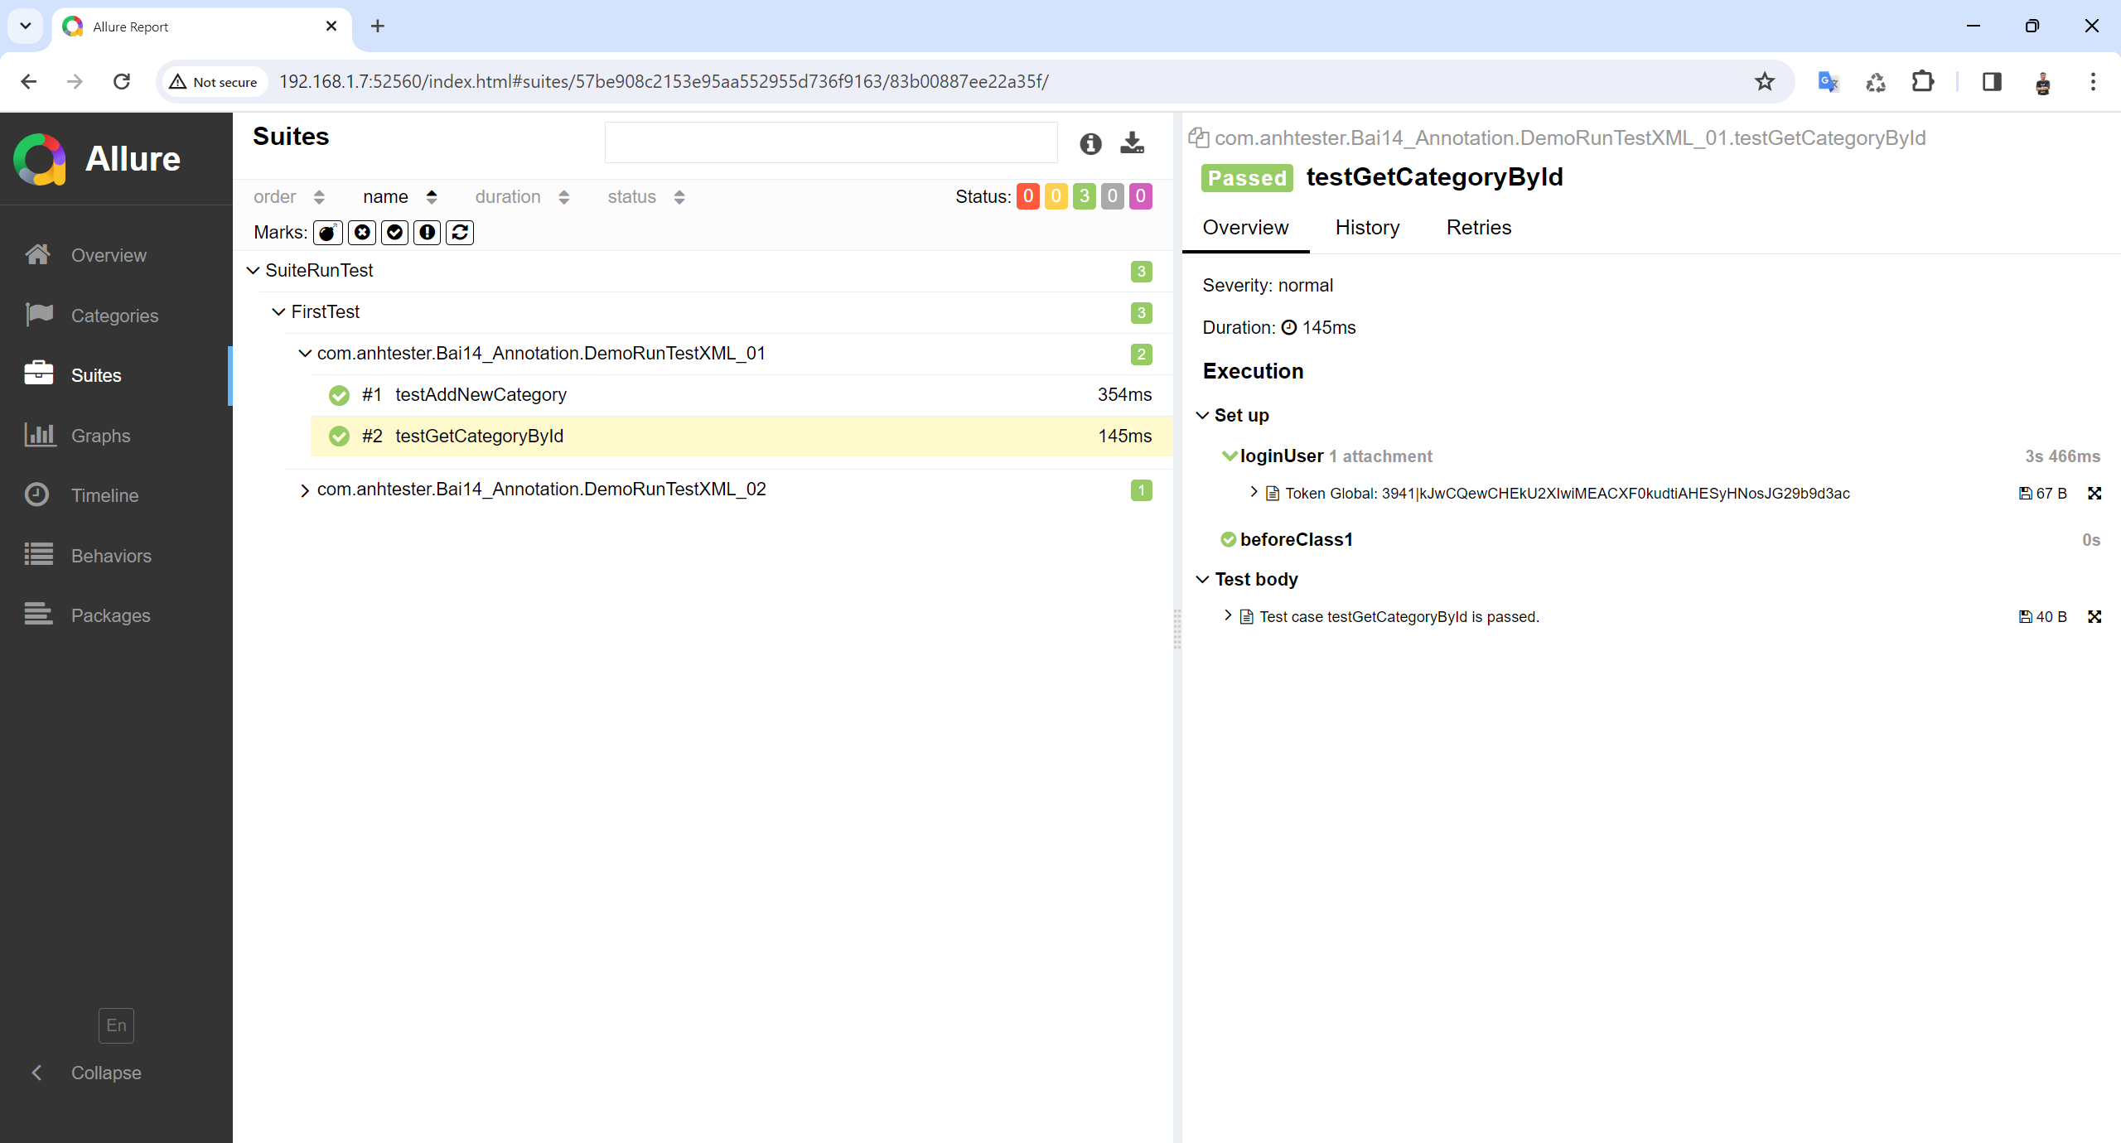The image size is (2121, 1143).
Task: Select the testGetCategoryById test row
Action: click(742, 436)
